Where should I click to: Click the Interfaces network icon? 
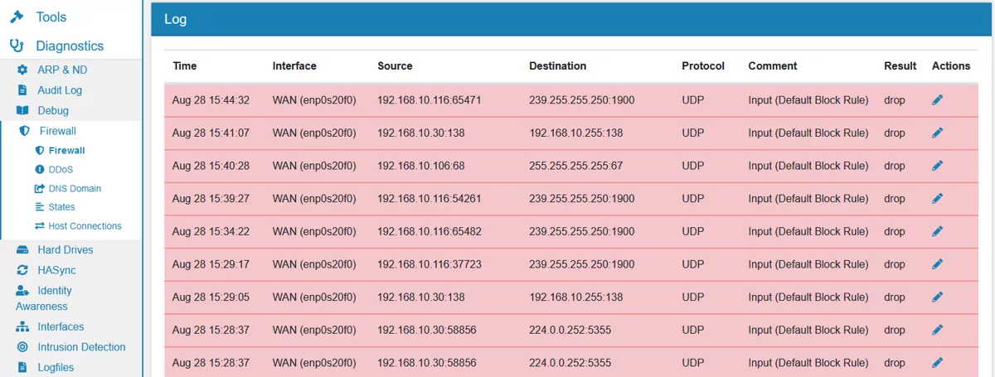(22, 327)
